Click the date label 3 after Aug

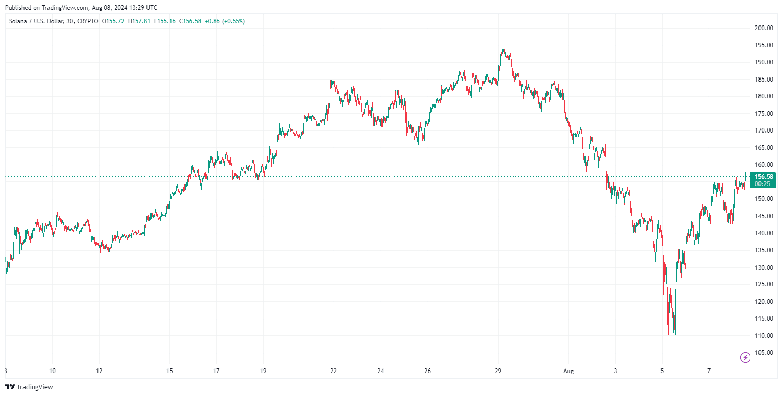click(x=615, y=371)
